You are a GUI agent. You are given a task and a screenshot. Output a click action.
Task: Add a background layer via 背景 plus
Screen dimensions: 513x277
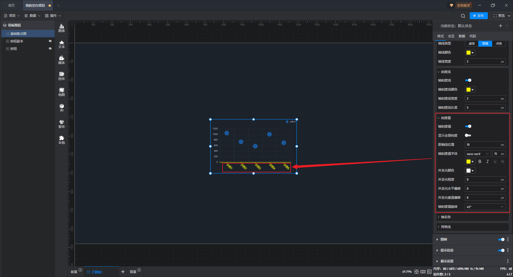coord(139,270)
